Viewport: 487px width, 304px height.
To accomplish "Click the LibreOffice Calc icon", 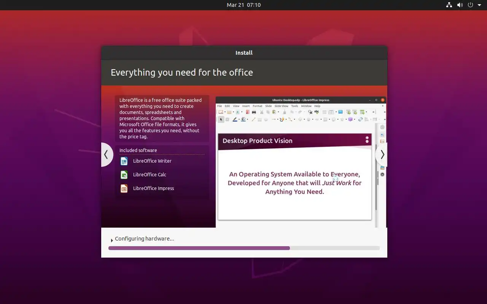I will (124, 175).
